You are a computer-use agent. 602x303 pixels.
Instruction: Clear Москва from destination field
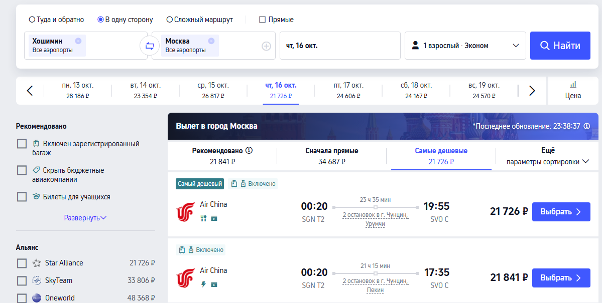pyautogui.click(x=211, y=41)
